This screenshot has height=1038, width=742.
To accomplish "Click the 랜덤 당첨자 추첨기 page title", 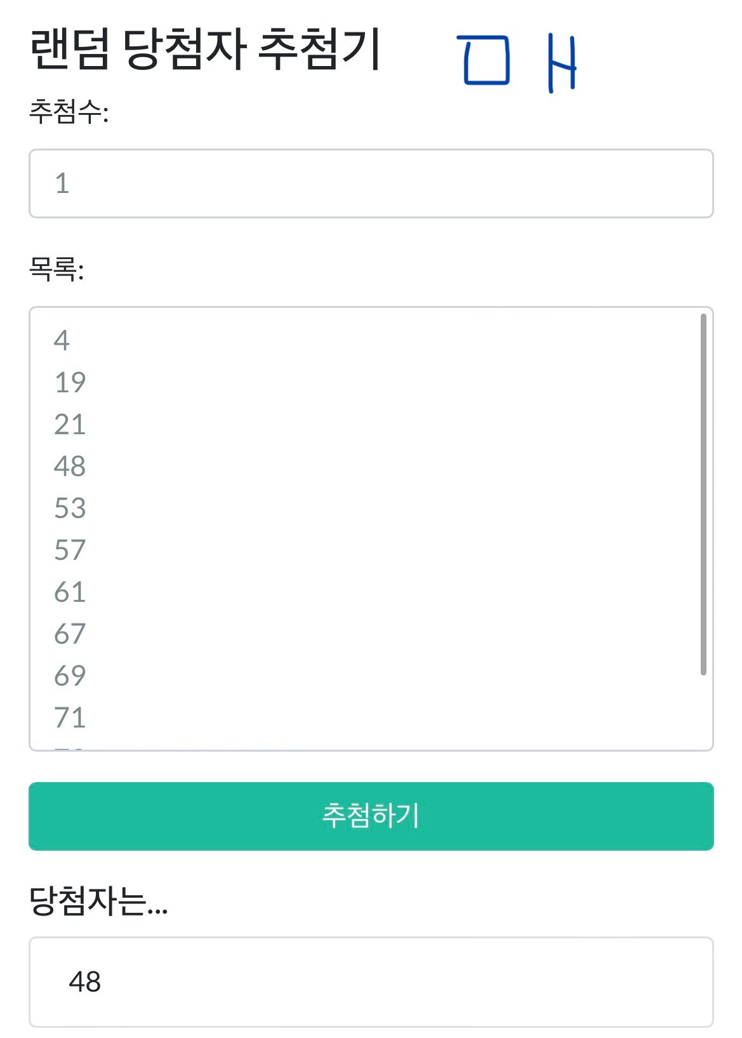I will coord(205,50).
